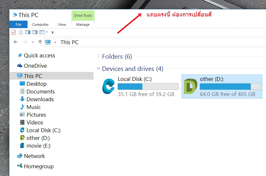Click the Drive Tools contextual header
The image size is (266, 176).
(83, 15)
